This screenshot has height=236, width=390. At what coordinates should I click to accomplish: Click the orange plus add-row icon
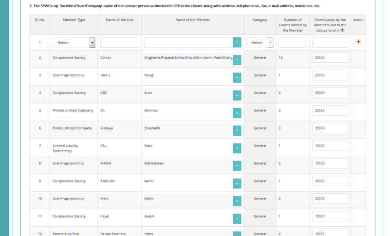[358, 42]
